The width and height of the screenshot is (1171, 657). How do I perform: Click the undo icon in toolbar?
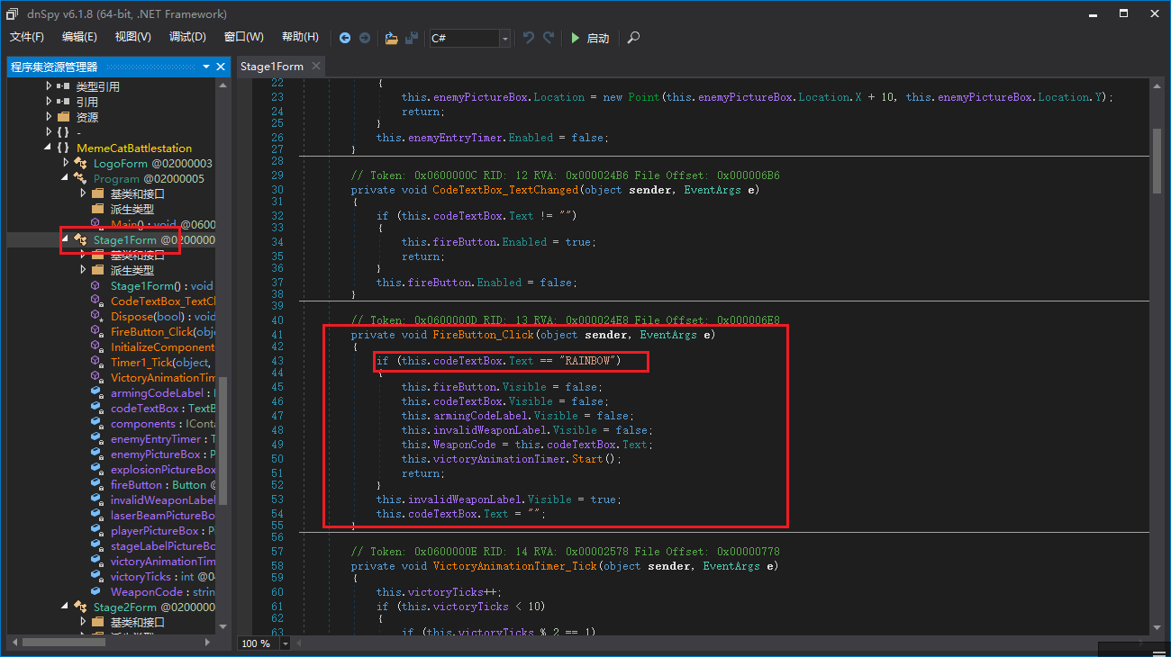(529, 38)
